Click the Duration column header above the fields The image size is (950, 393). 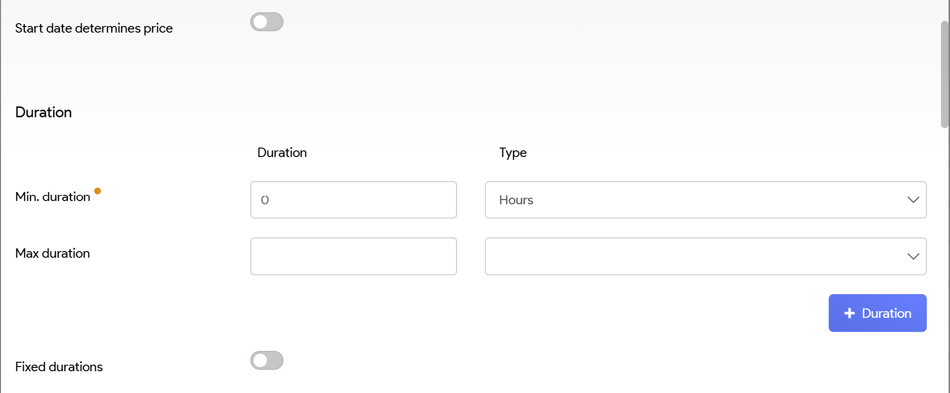click(282, 153)
